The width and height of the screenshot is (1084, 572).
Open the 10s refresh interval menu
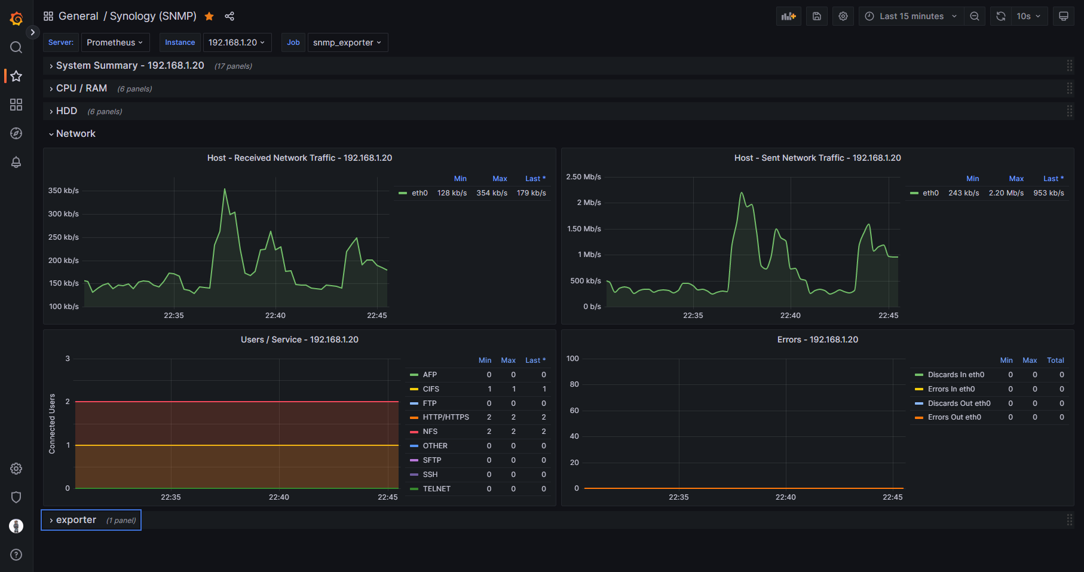pyautogui.click(x=1028, y=16)
